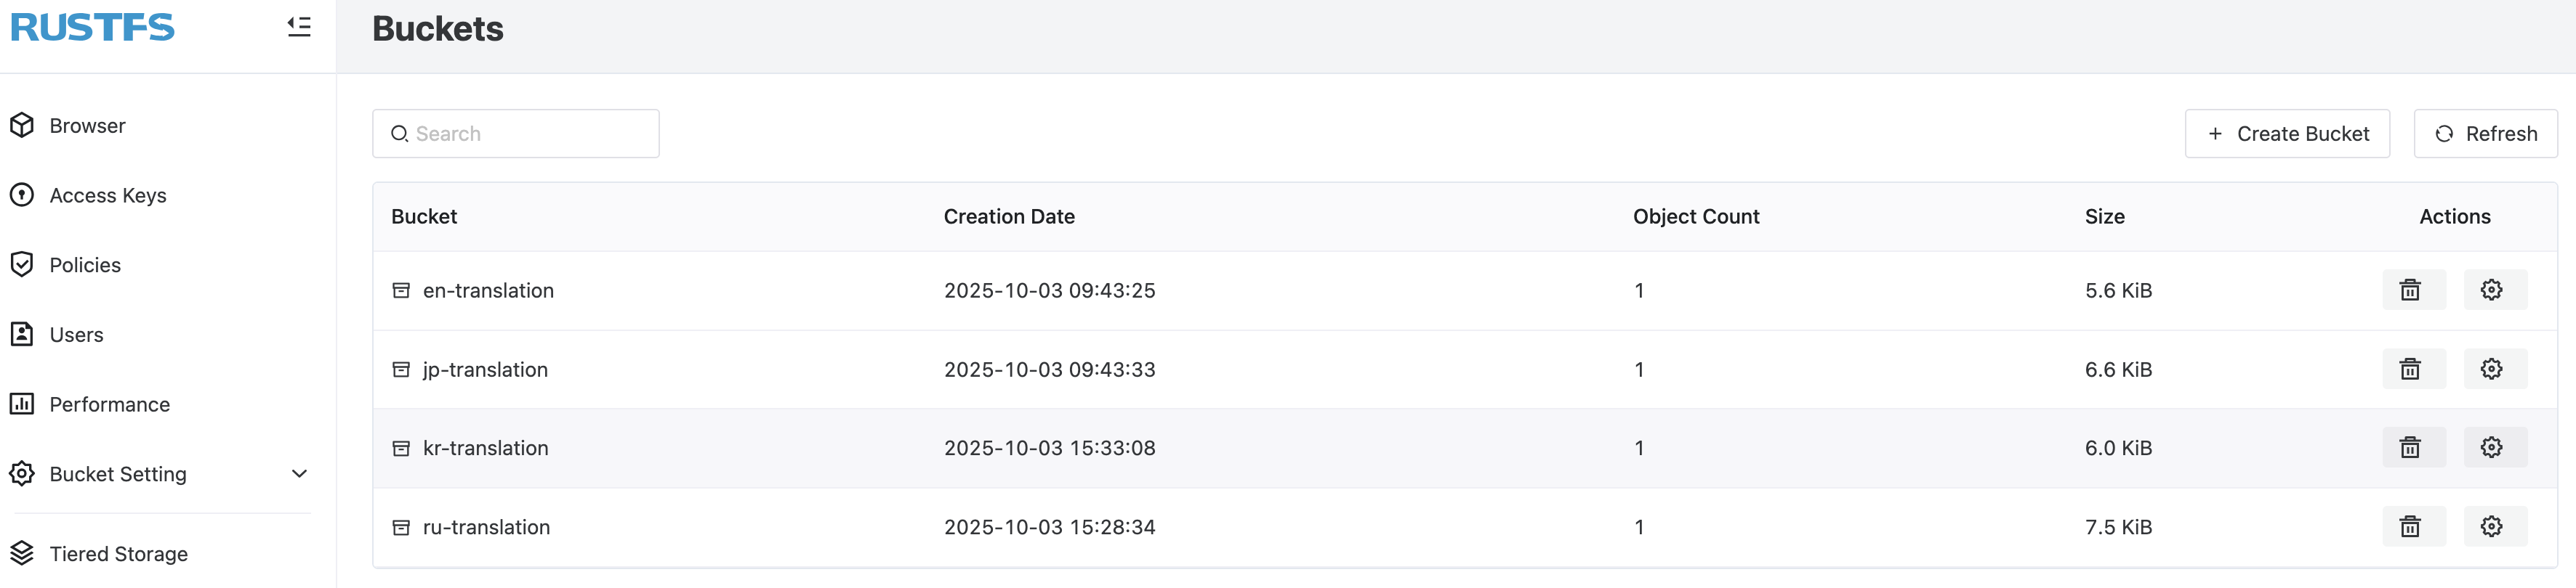Go to Access Keys page

[107, 196]
